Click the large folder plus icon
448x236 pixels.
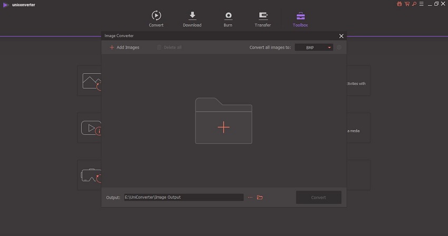[x=223, y=121]
